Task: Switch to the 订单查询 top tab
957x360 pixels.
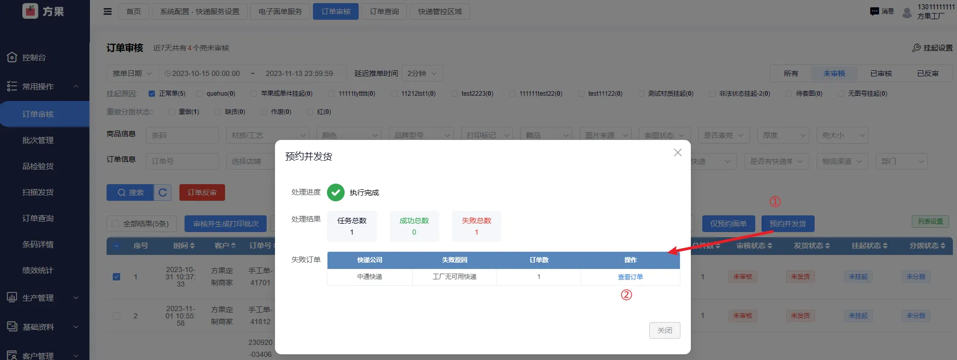Action: pyautogui.click(x=384, y=11)
